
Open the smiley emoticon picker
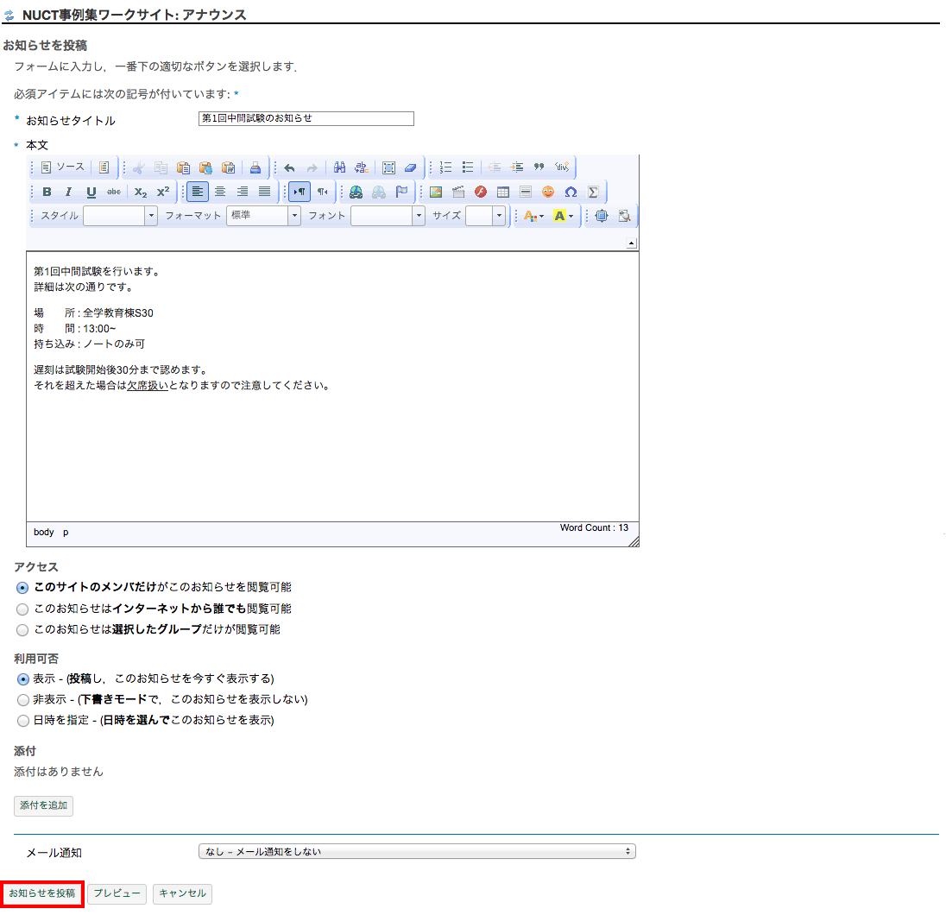[548, 192]
